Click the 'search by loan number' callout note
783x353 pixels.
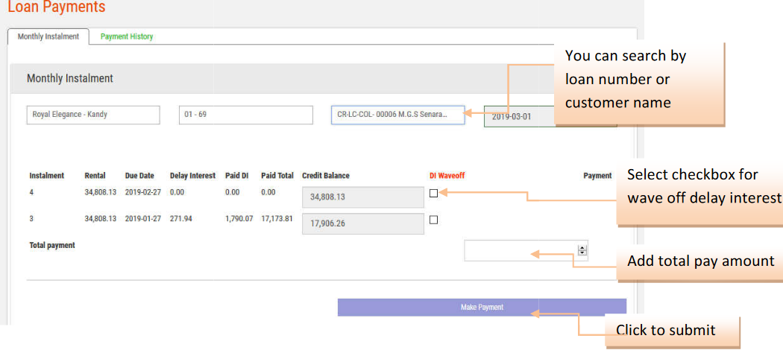point(641,79)
